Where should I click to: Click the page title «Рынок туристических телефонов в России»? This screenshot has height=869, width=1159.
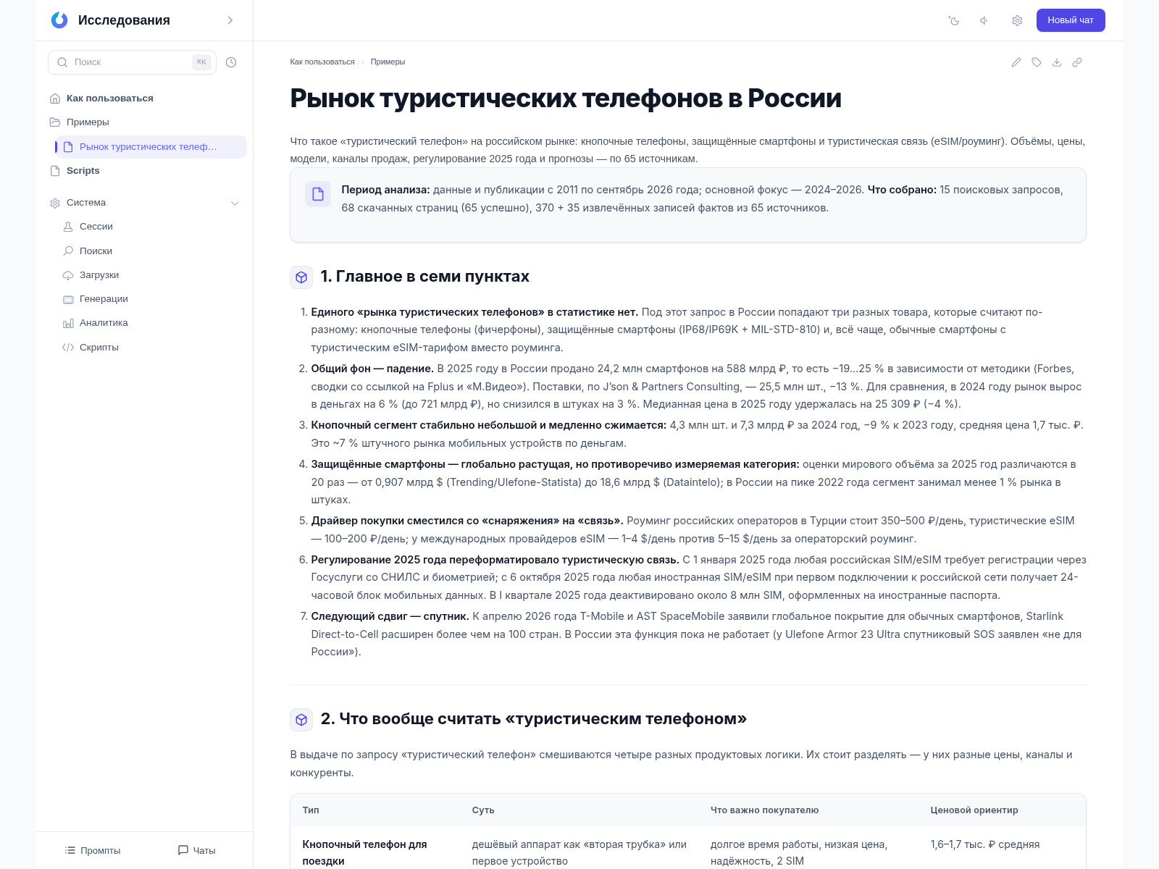[566, 98]
